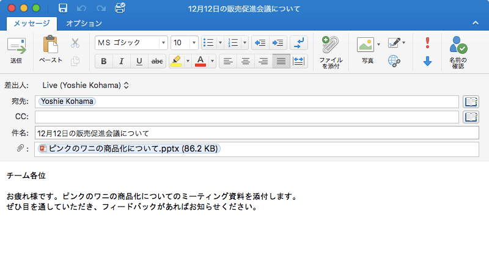Screen dimensions: 489x275
Task: Open the MS ゴシック font dropdown
Action: coord(163,43)
